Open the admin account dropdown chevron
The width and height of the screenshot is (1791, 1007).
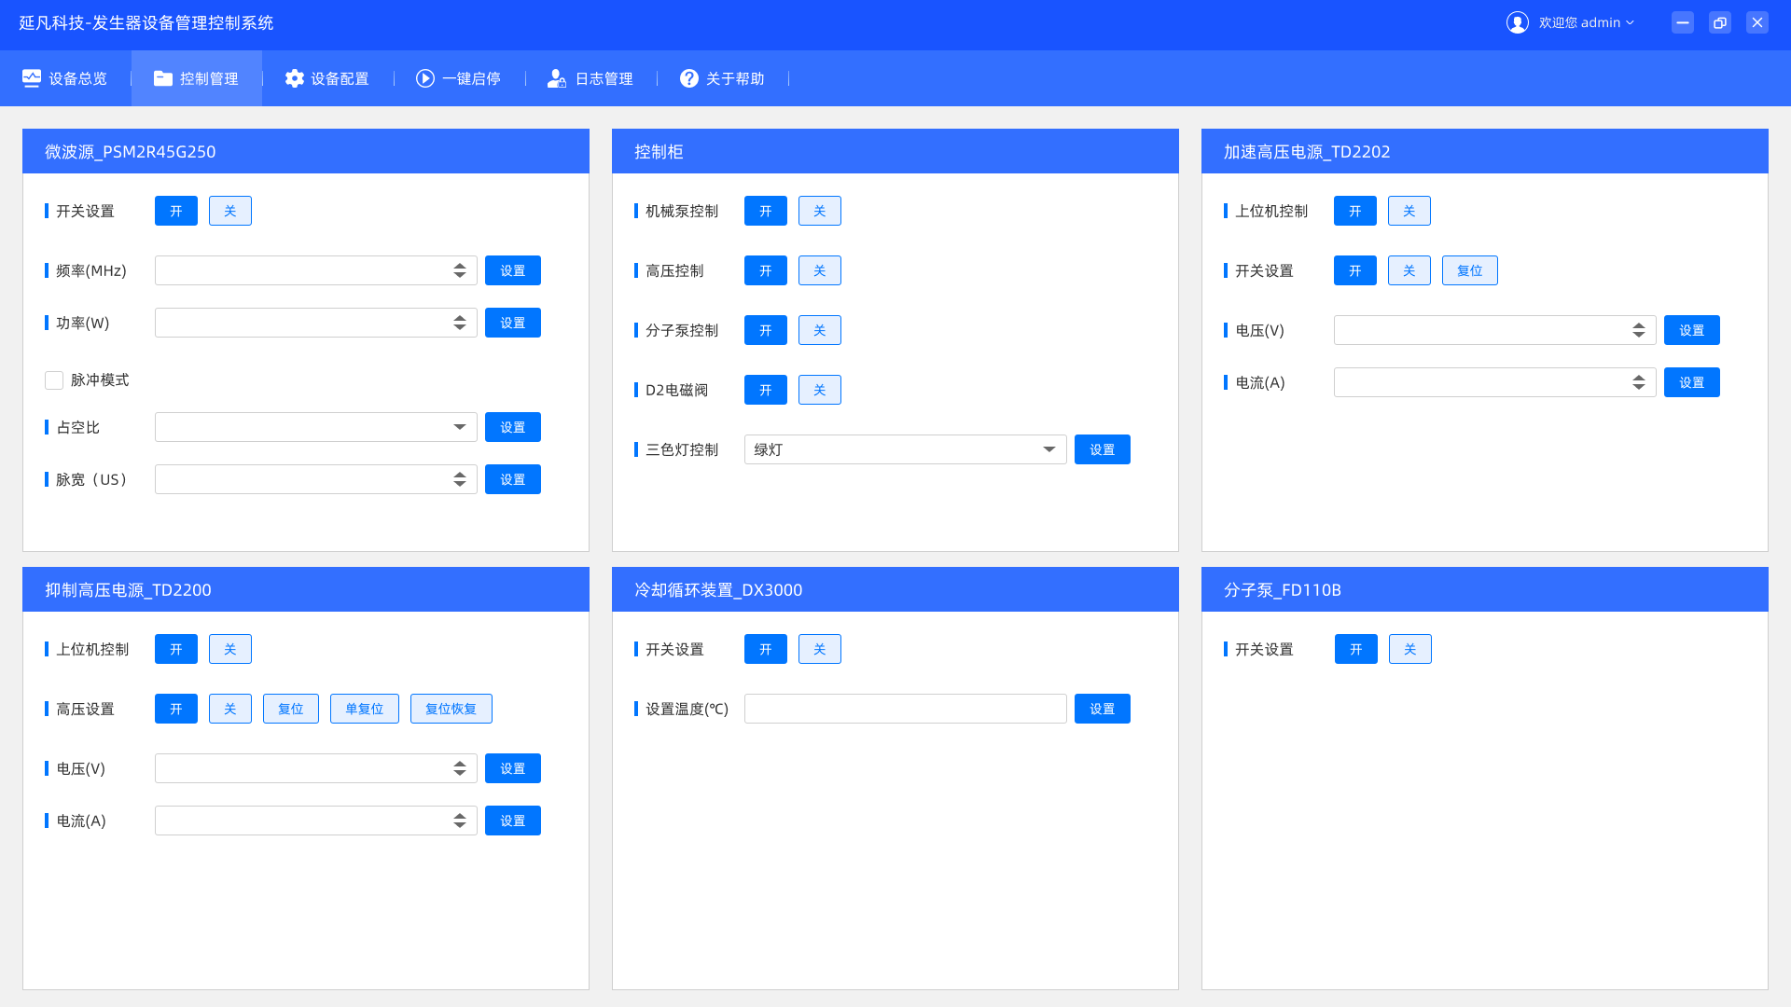coord(1631,22)
